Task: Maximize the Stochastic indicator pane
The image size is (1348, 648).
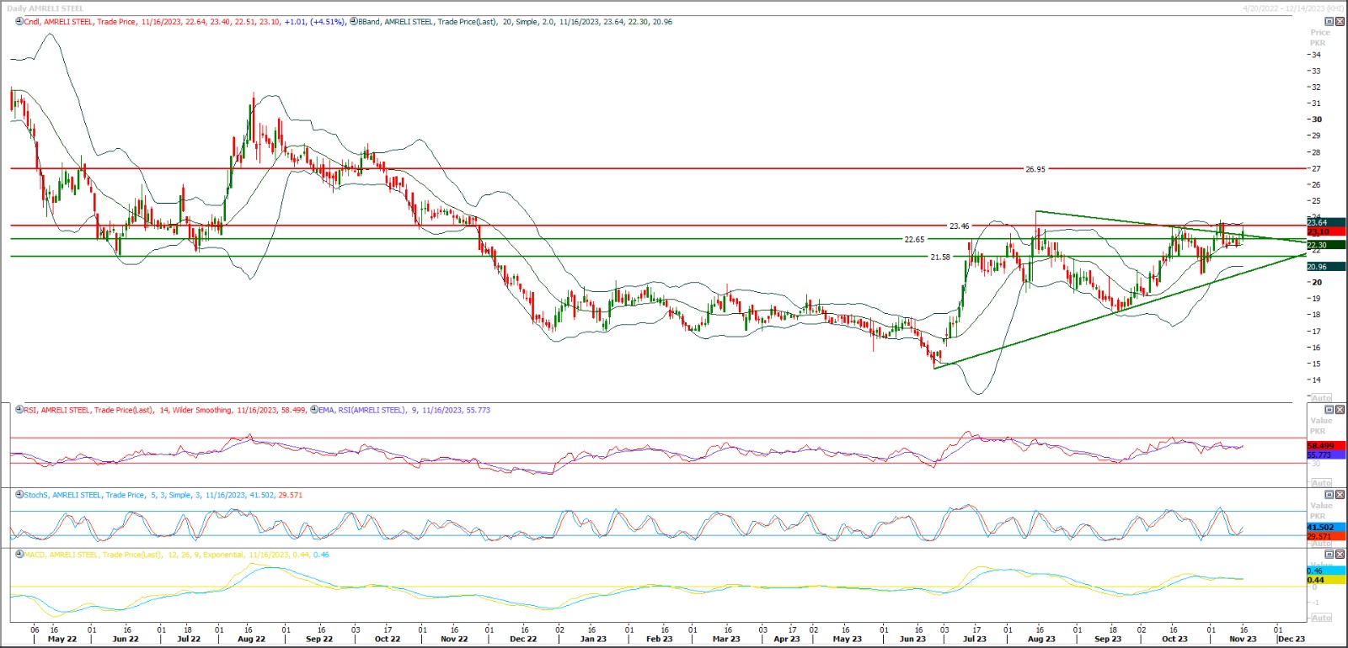Action: pos(1329,495)
